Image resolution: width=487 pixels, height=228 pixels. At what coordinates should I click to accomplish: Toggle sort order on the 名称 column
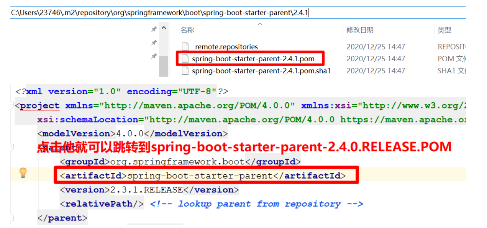pos(187,30)
